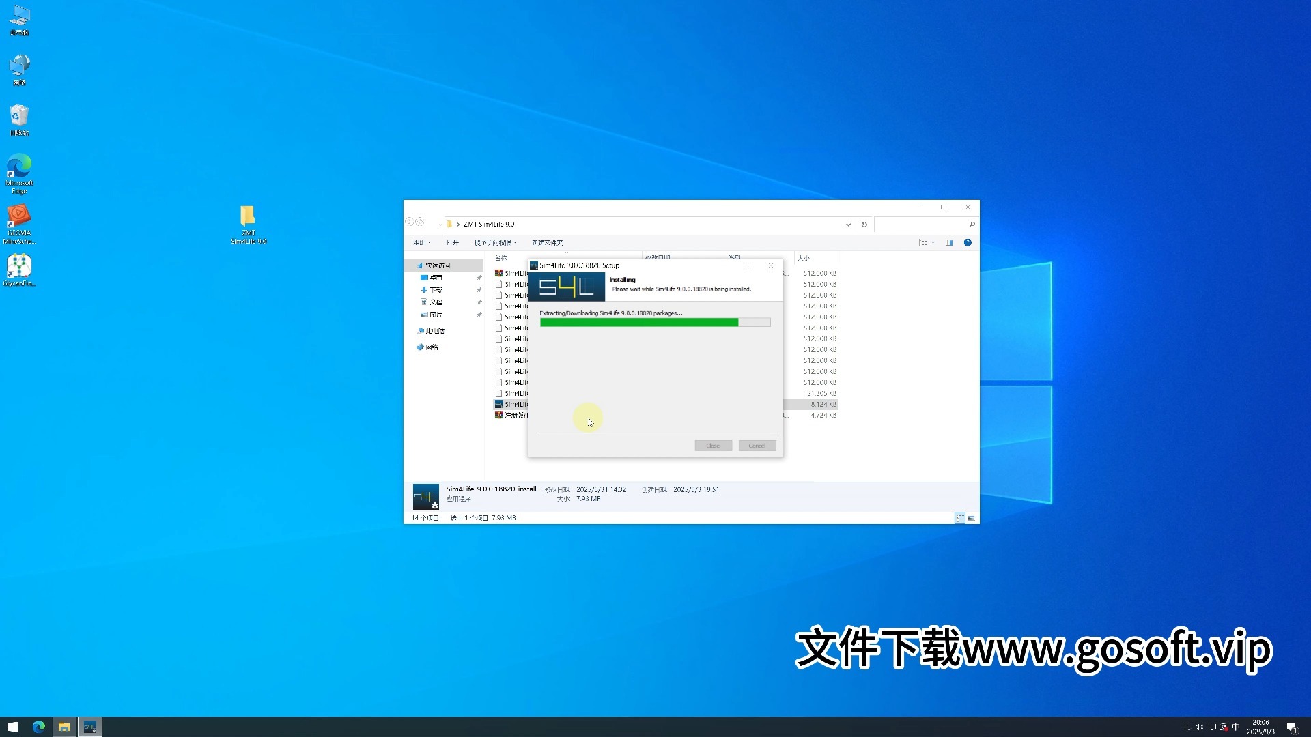The image size is (1311, 737).
Task: Click the back navigation arrow in Explorer
Action: pyautogui.click(x=409, y=222)
